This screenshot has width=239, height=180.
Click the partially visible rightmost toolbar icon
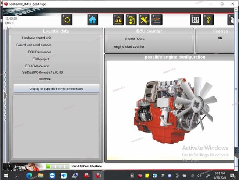(x=232, y=20)
